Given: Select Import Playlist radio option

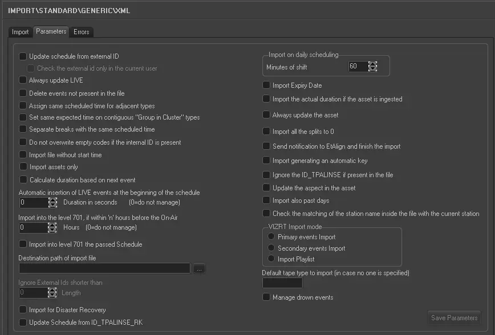Looking at the screenshot, I should [x=271, y=259].
